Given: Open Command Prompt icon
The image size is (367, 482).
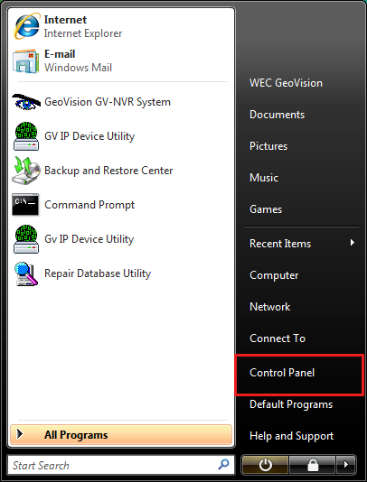Looking at the screenshot, I should 25,204.
